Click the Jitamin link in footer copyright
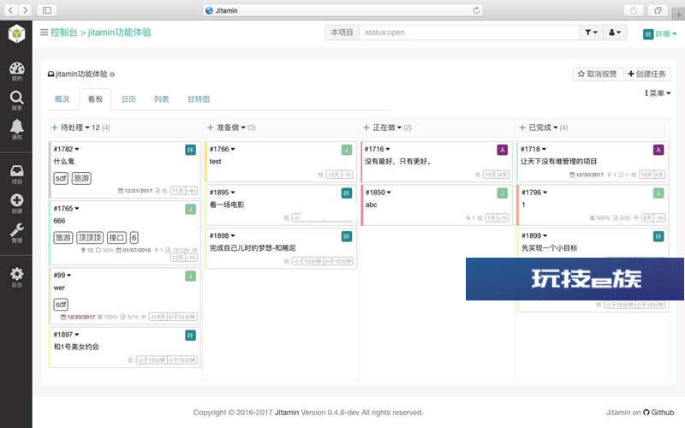This screenshot has width=685, height=428. tap(287, 413)
